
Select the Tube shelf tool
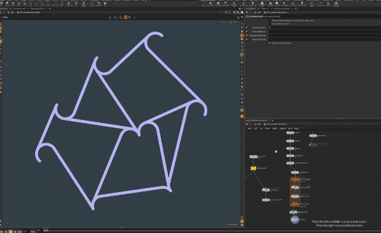pyautogui.click(x=13, y=4)
